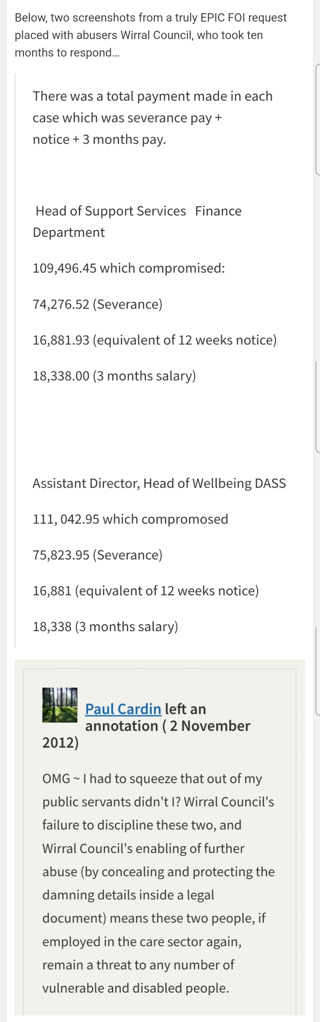Screen dimensions: 320x1022
Task: Tap the forest avatar beside Paul Cardin
Action: [60, 705]
